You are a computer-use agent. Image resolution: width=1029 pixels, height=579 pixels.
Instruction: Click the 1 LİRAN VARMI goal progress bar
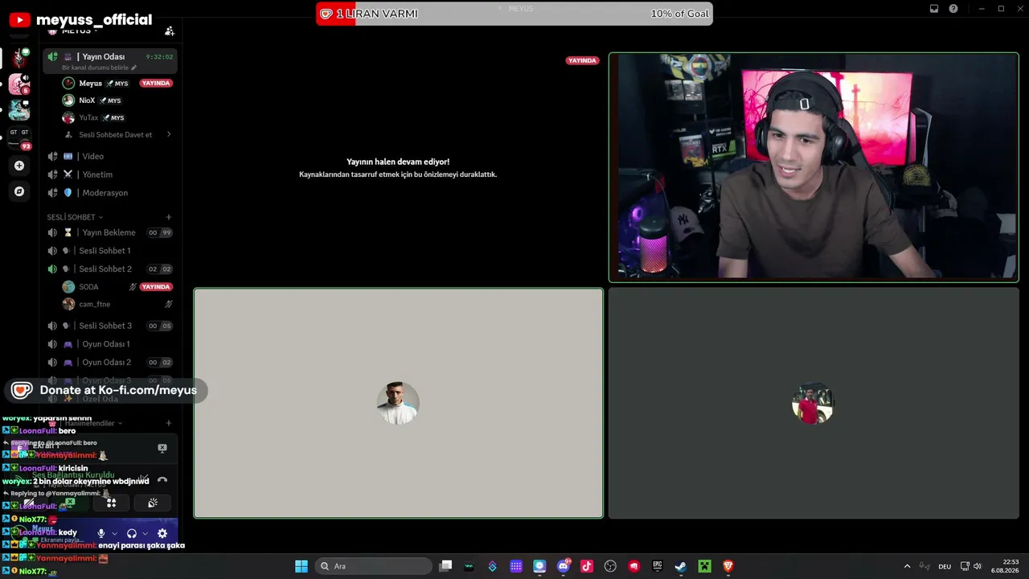(514, 14)
